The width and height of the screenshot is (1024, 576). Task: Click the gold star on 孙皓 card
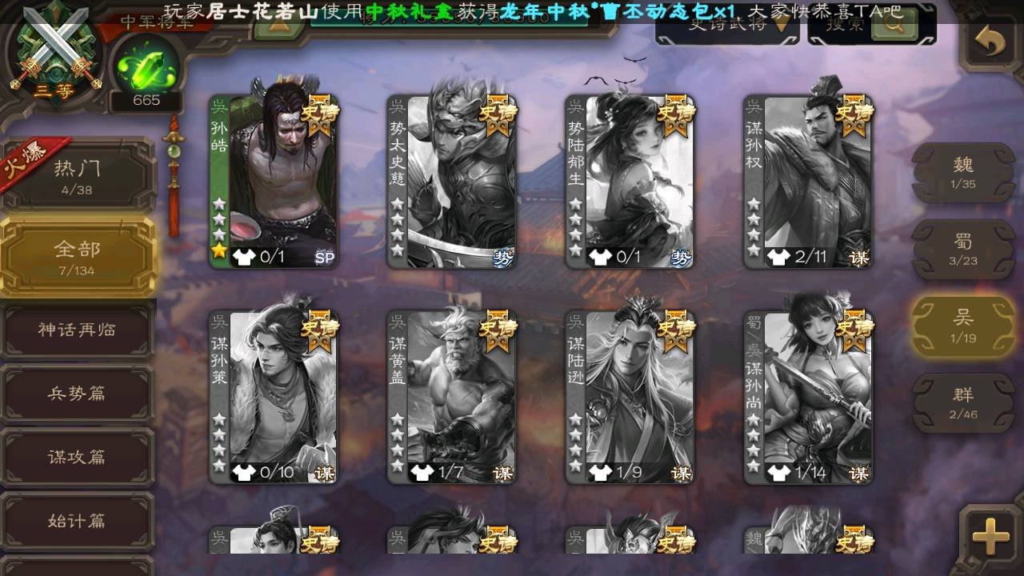coord(218,251)
